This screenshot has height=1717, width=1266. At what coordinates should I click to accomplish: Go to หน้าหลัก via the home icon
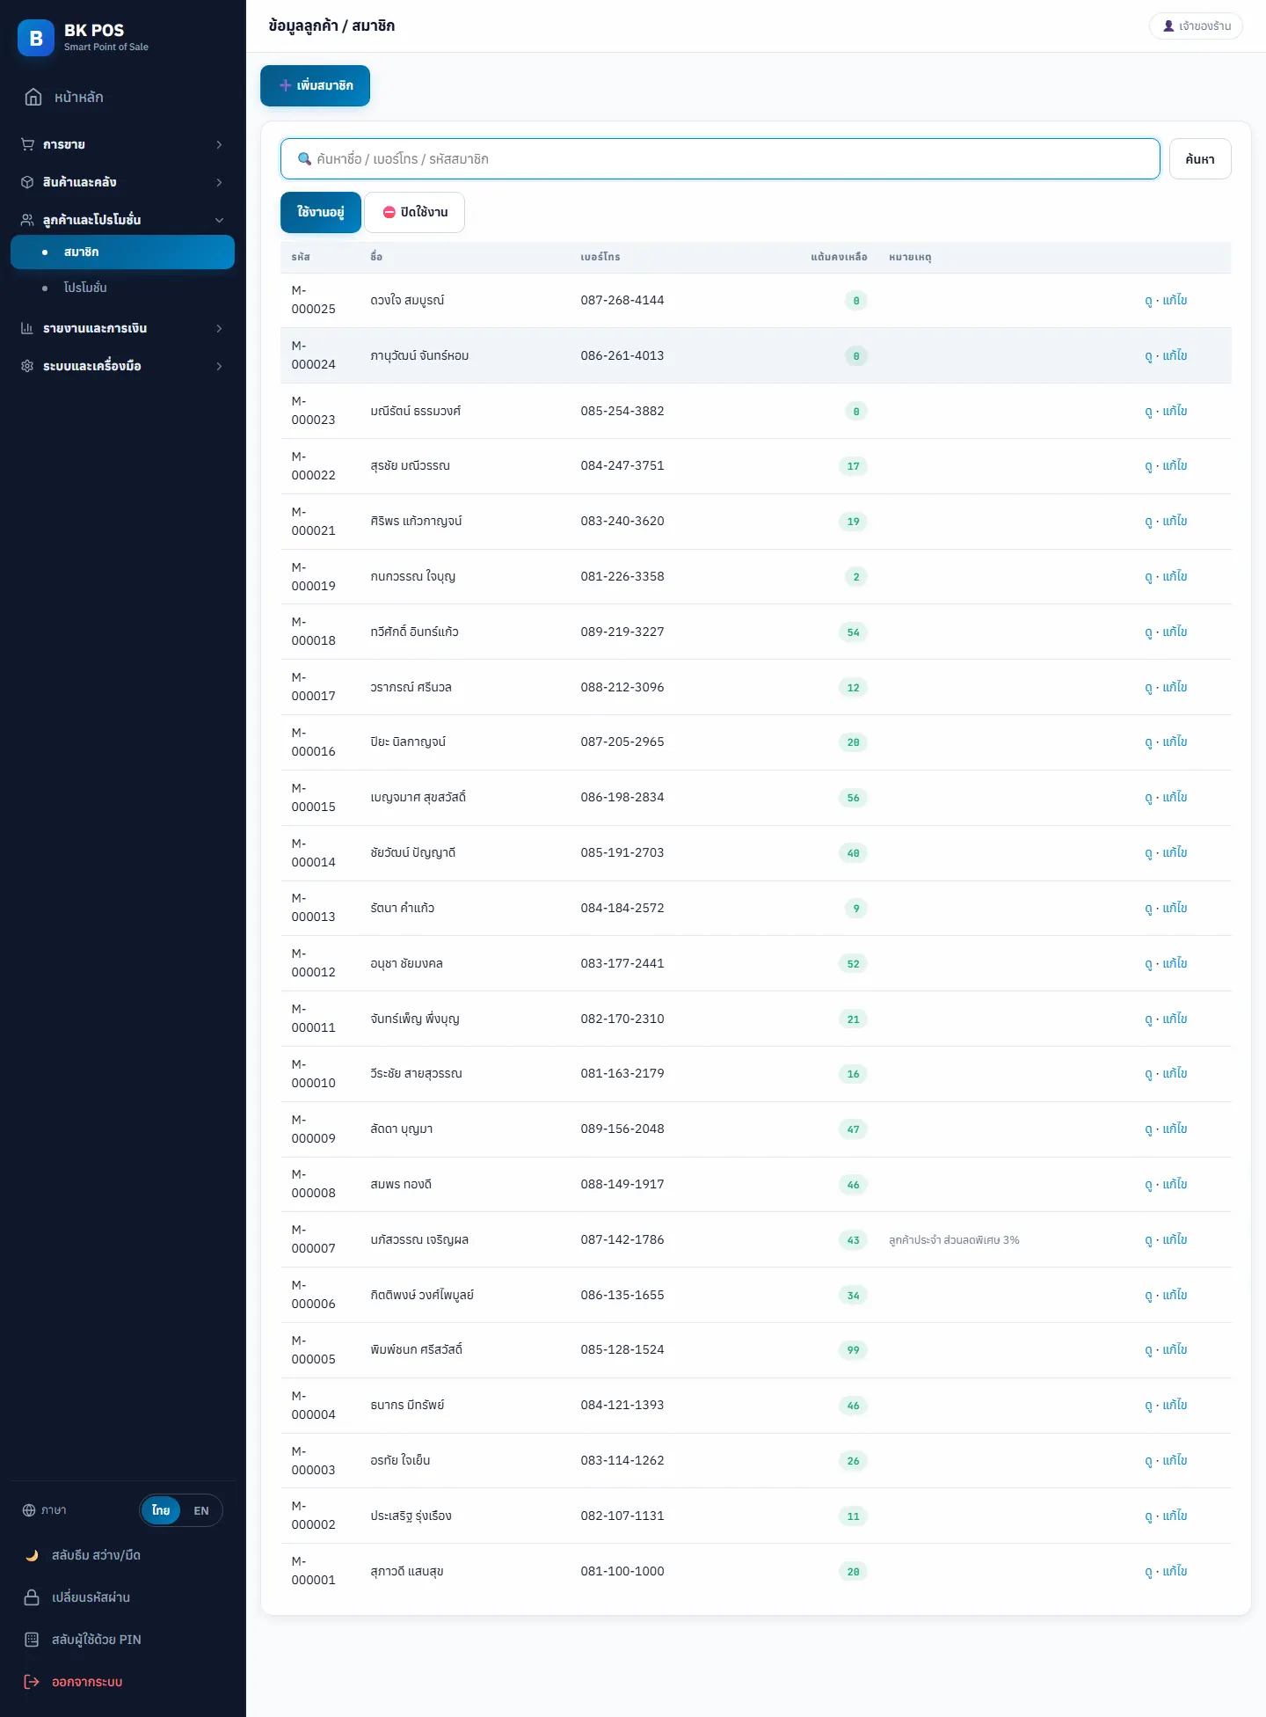33,97
